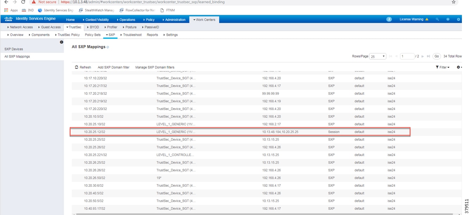Open the IND bookmark
Screen dimensions: 470x215
(28, 10)
